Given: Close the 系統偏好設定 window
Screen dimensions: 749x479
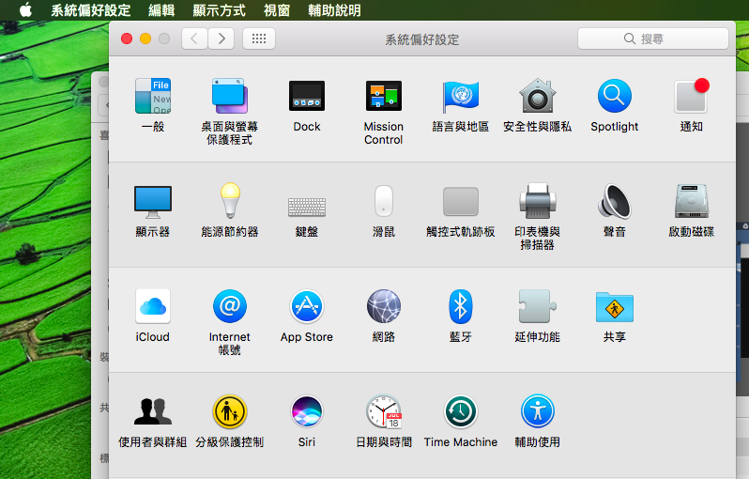Looking at the screenshot, I should (127, 39).
